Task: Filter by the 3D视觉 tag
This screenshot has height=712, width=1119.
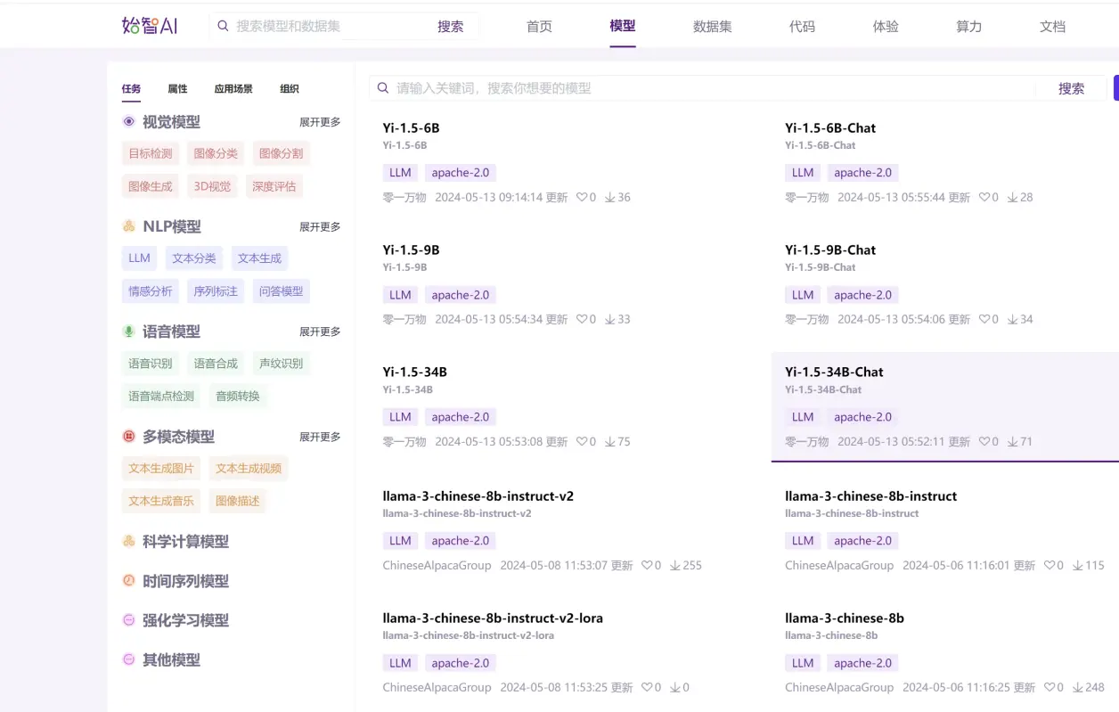Action: tap(212, 186)
